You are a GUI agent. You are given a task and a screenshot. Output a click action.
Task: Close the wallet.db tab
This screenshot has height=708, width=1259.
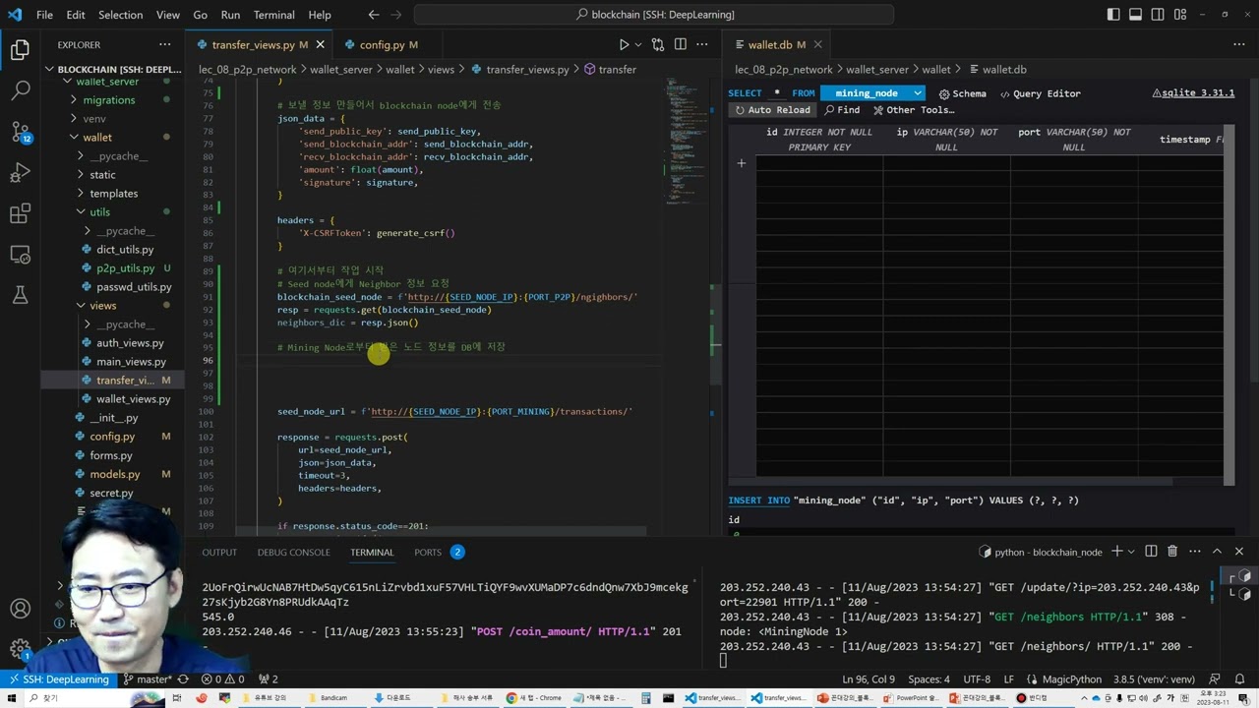tap(817, 45)
